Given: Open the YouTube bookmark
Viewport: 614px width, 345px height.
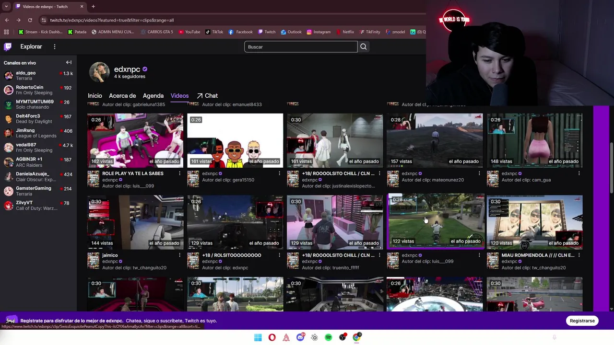Looking at the screenshot, I should [x=189, y=32].
